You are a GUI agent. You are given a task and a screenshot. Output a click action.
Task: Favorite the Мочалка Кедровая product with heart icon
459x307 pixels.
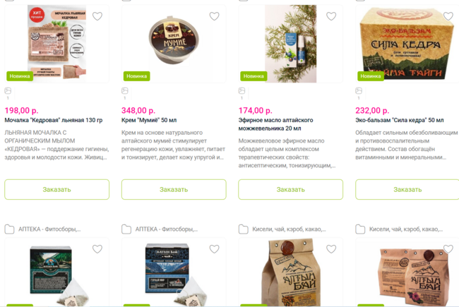(97, 16)
